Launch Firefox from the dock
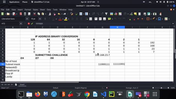Screen dimensions: 176x99 [37, 94]
